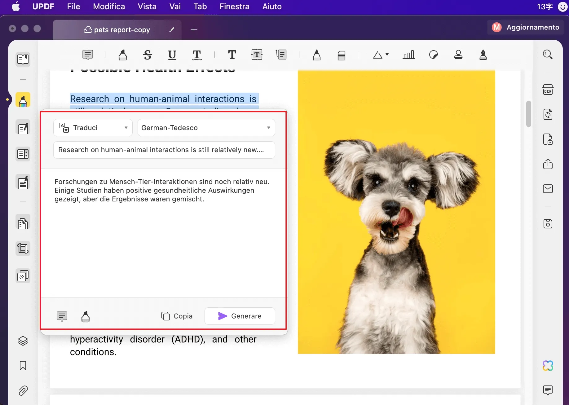Select the text box tool
Image resolution: width=569 pixels, height=405 pixels.
click(x=257, y=55)
